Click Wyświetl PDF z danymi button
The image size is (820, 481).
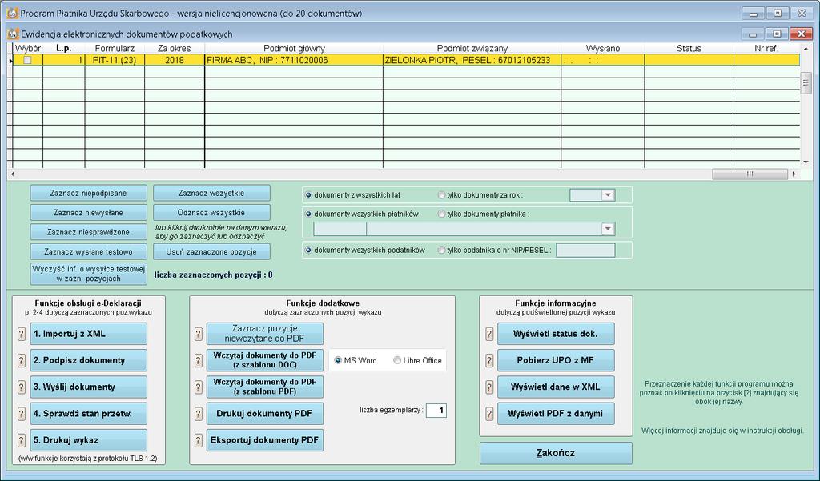click(556, 414)
